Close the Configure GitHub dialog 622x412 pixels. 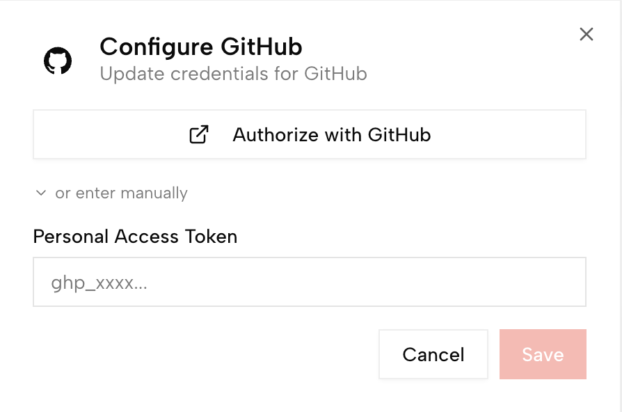[x=587, y=34]
